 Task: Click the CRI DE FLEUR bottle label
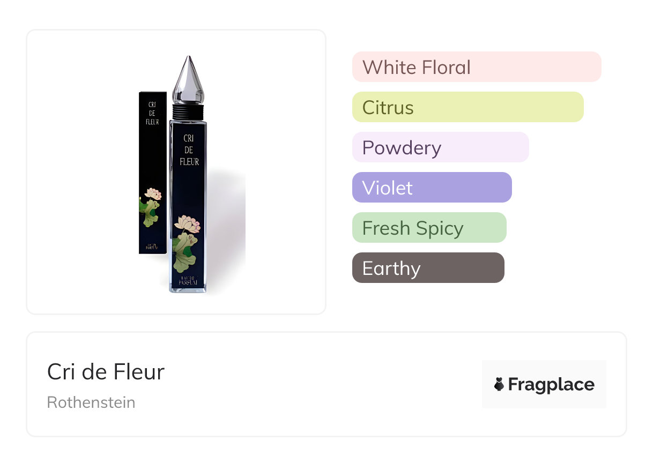click(189, 150)
